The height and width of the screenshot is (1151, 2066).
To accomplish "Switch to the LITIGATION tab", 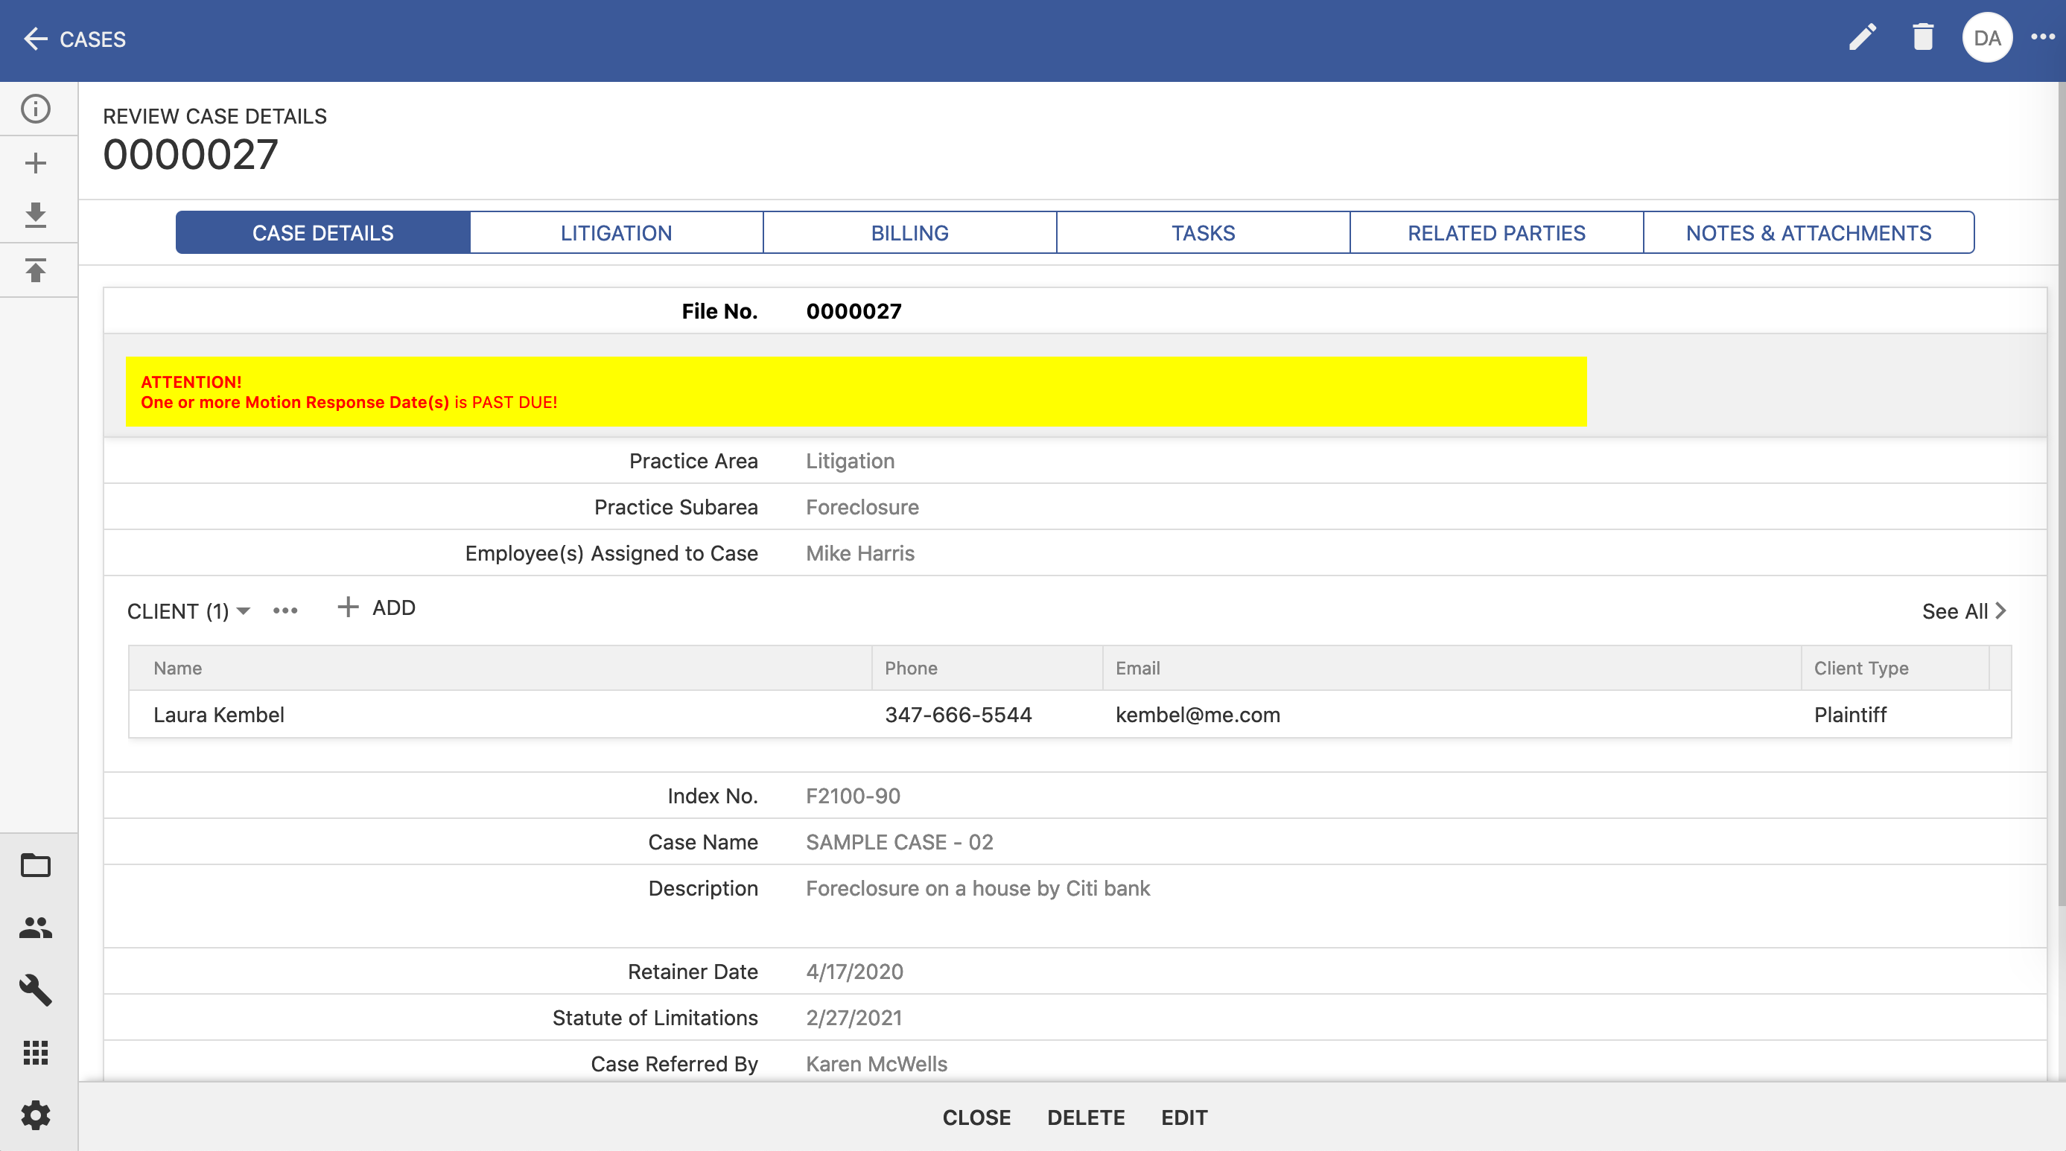I will tap(616, 233).
